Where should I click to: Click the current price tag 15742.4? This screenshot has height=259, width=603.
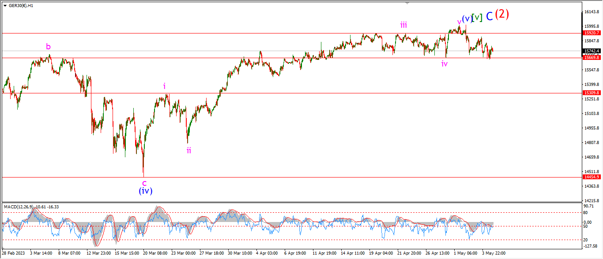point(591,51)
